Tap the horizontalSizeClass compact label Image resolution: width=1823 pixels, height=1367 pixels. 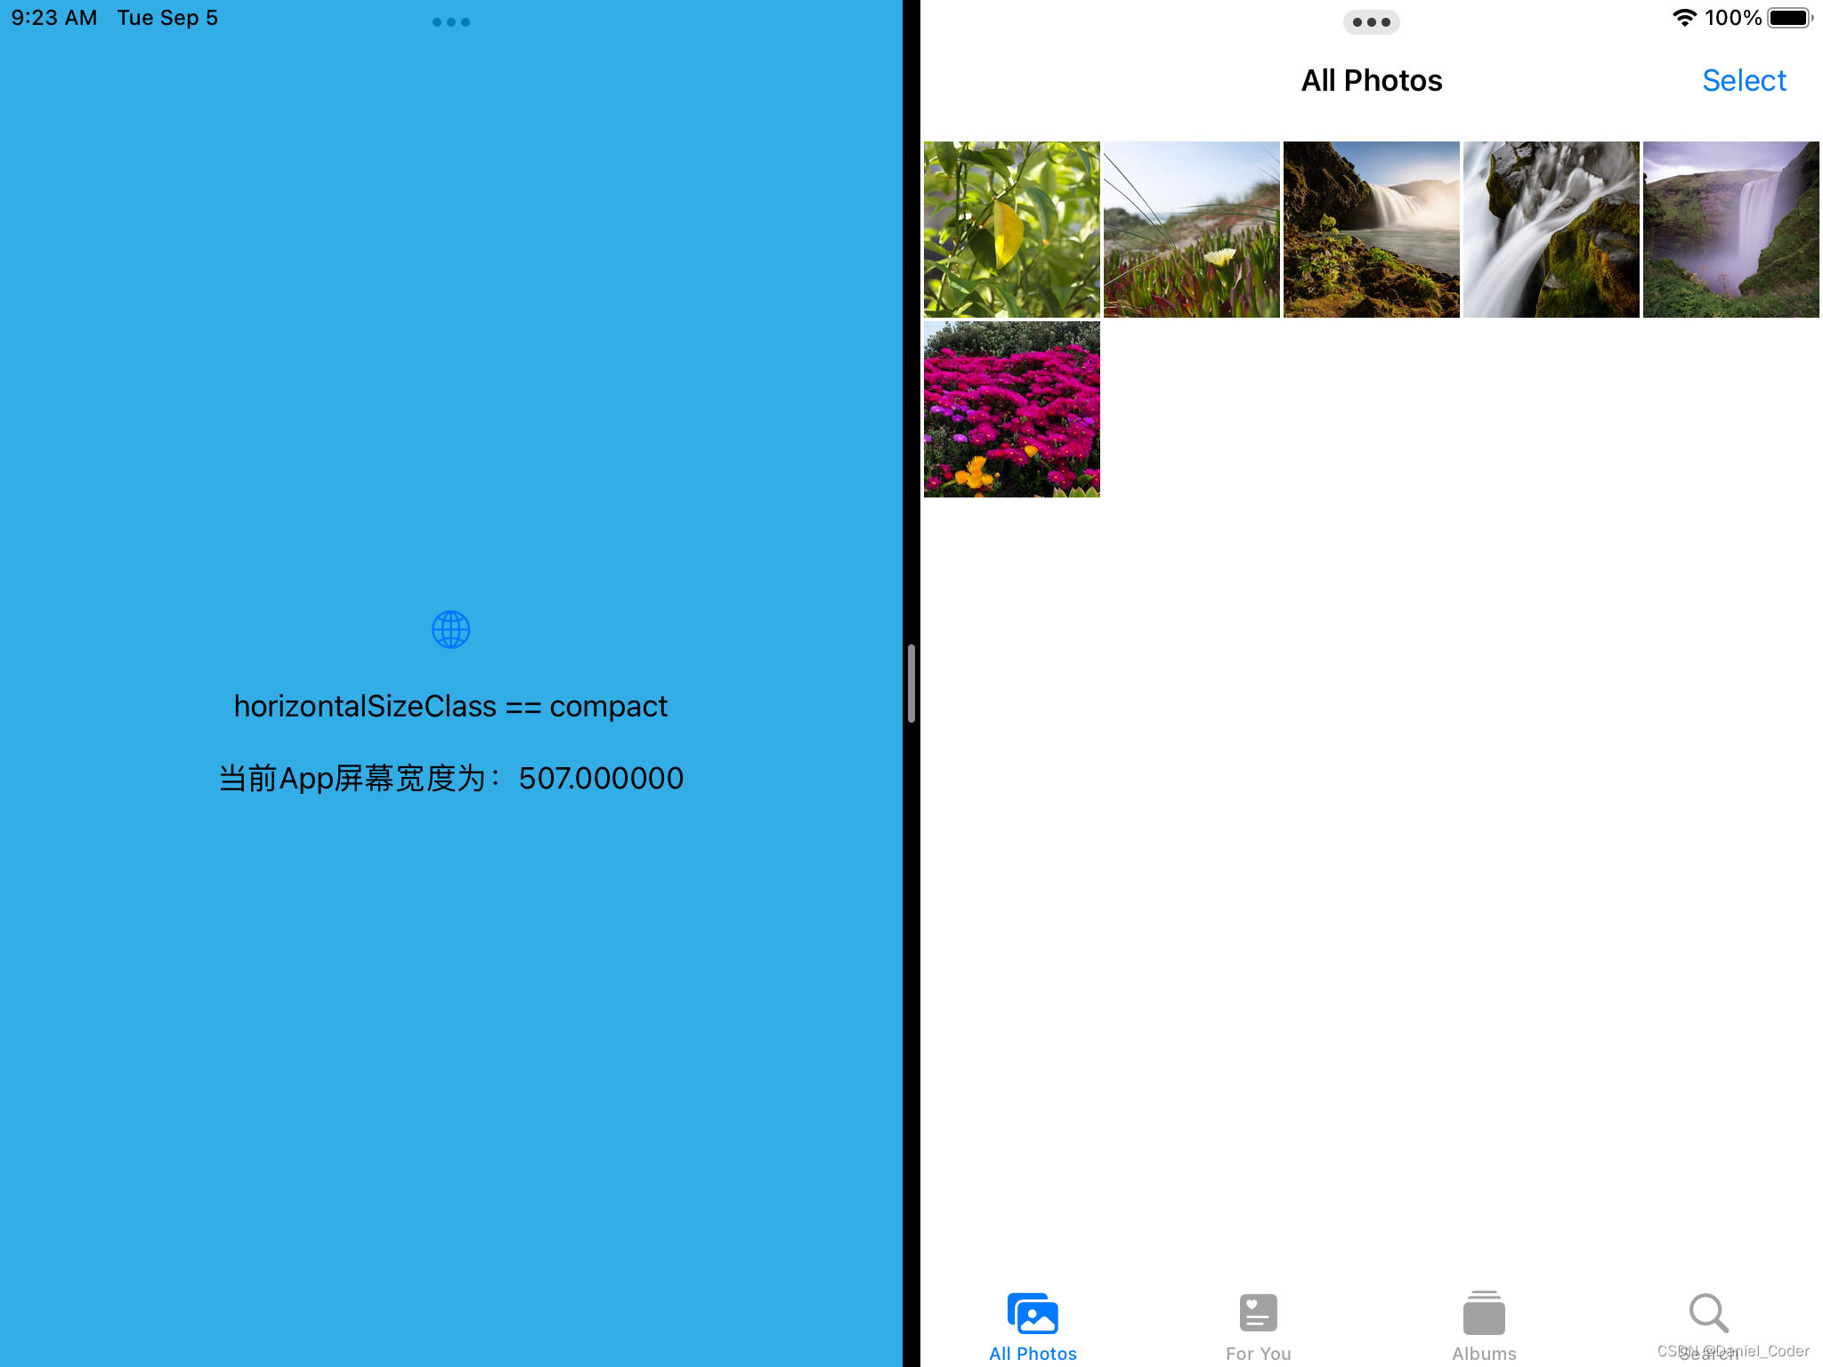tap(450, 707)
